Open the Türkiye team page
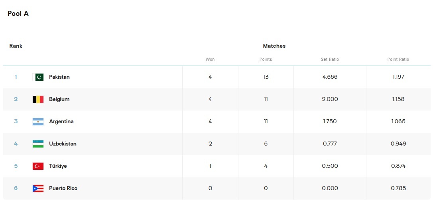The image size is (433, 202). click(58, 166)
